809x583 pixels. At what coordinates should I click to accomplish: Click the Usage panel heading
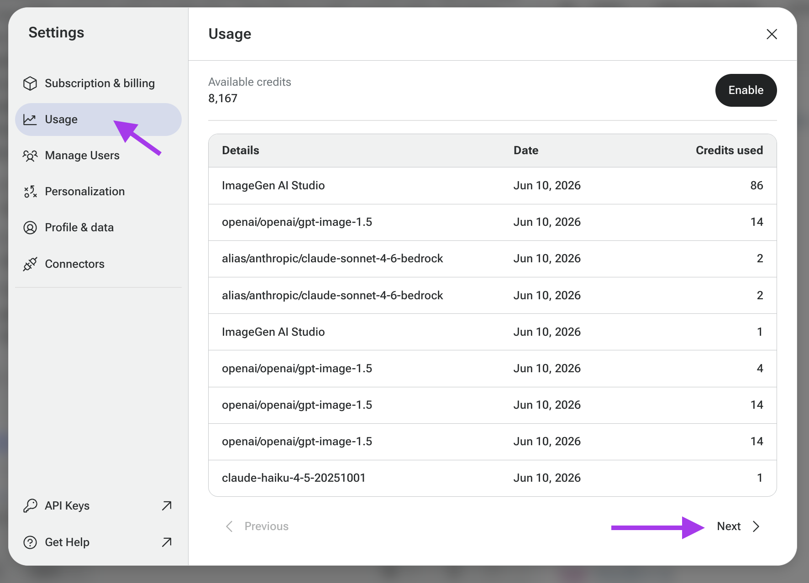(x=230, y=34)
